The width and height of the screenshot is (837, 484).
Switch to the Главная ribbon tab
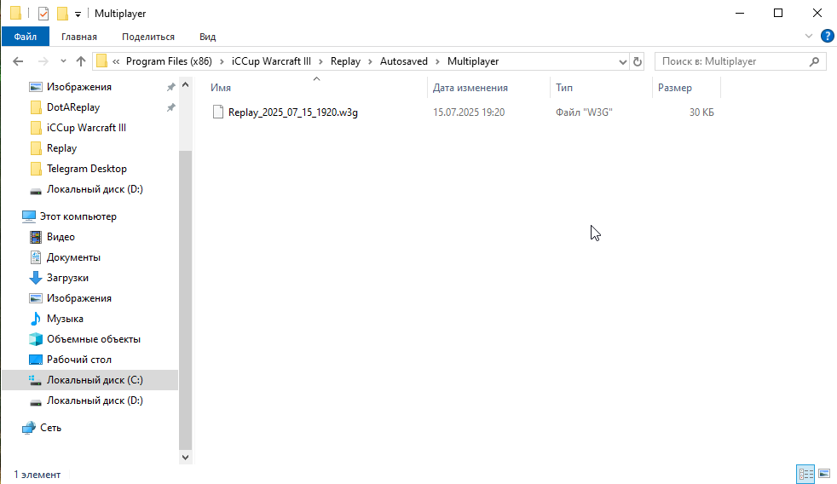(79, 37)
